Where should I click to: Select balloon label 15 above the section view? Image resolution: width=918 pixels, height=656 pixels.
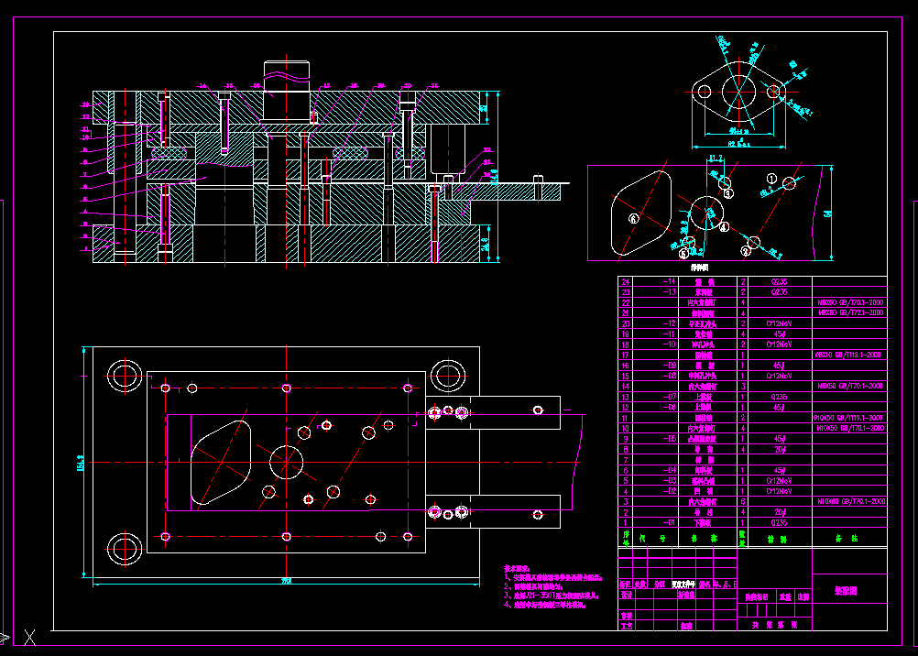pyautogui.click(x=229, y=86)
